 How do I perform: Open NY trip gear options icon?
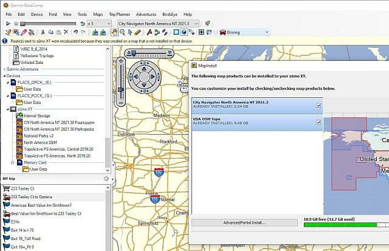(x=106, y=179)
